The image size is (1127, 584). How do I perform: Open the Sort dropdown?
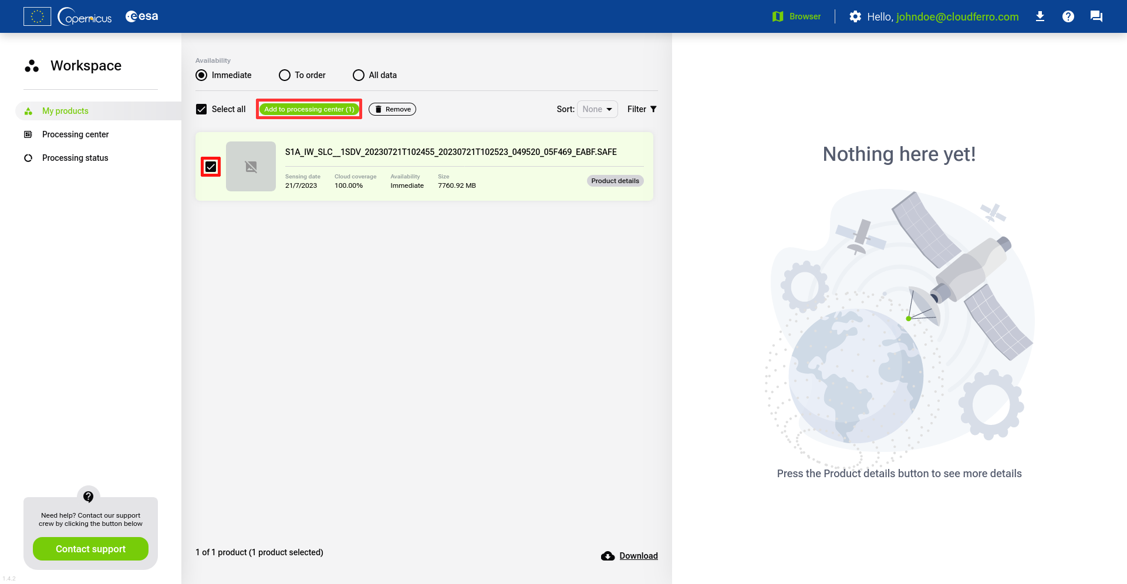click(x=597, y=109)
